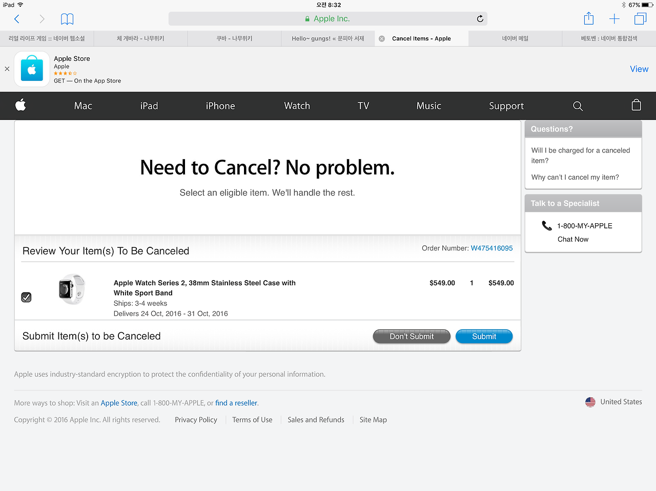
Task: Switch to the 베토벤 네이버 통합검색 tab
Action: 609,38
